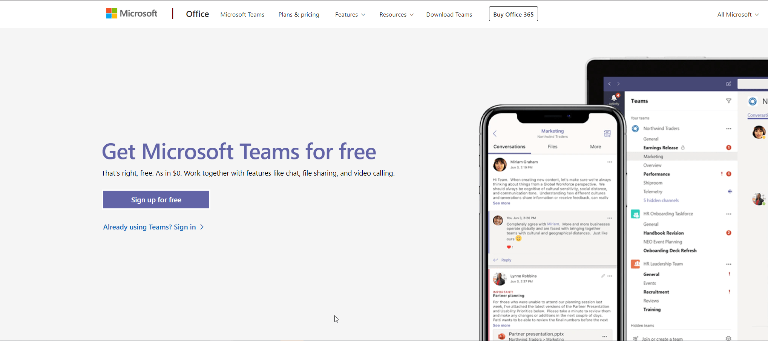Open more options for Northwind Traders
The width and height of the screenshot is (768, 341).
tap(728, 129)
